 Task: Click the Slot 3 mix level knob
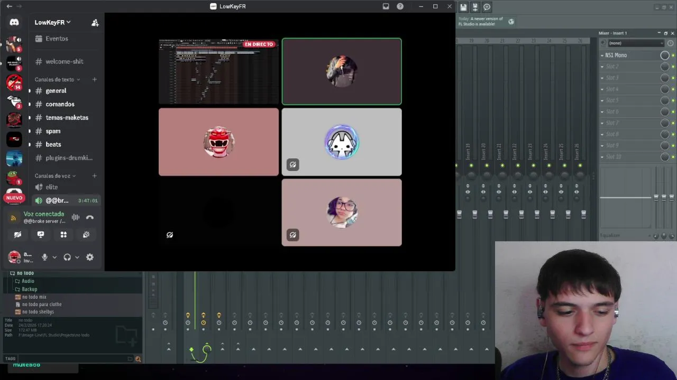tap(664, 78)
